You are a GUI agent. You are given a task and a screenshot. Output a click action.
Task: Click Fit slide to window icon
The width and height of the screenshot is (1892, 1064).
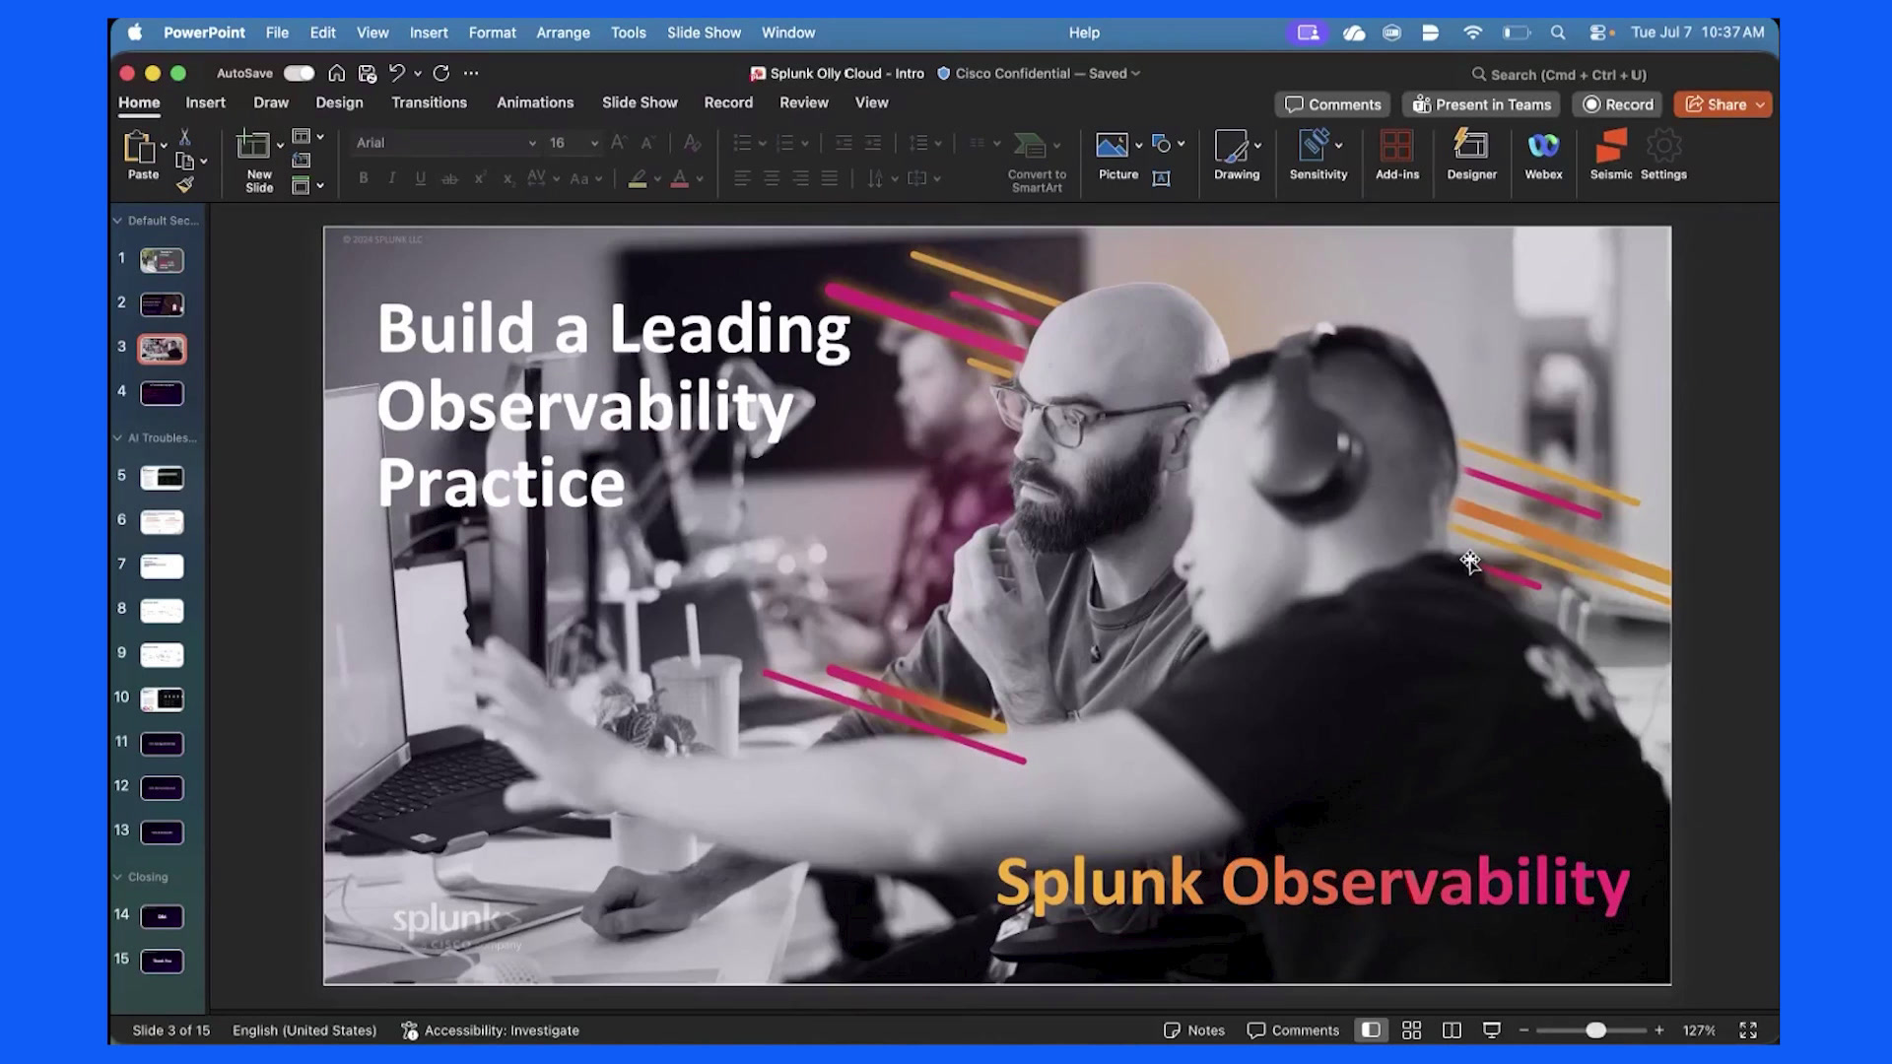pos(1748,1030)
